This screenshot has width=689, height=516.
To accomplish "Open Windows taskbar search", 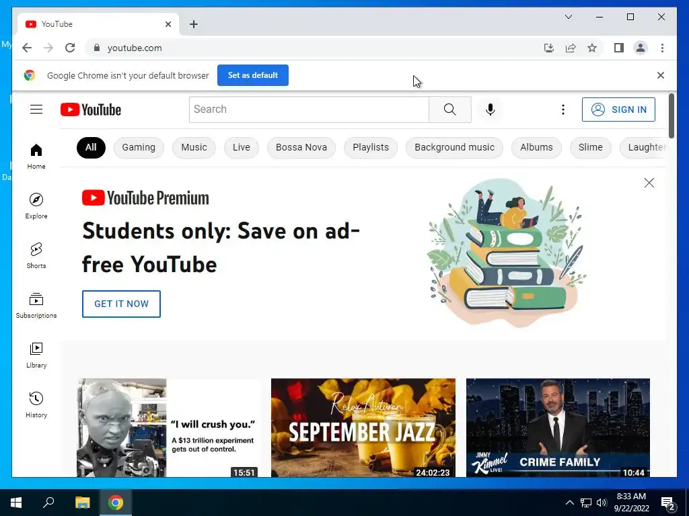I will (x=48, y=503).
